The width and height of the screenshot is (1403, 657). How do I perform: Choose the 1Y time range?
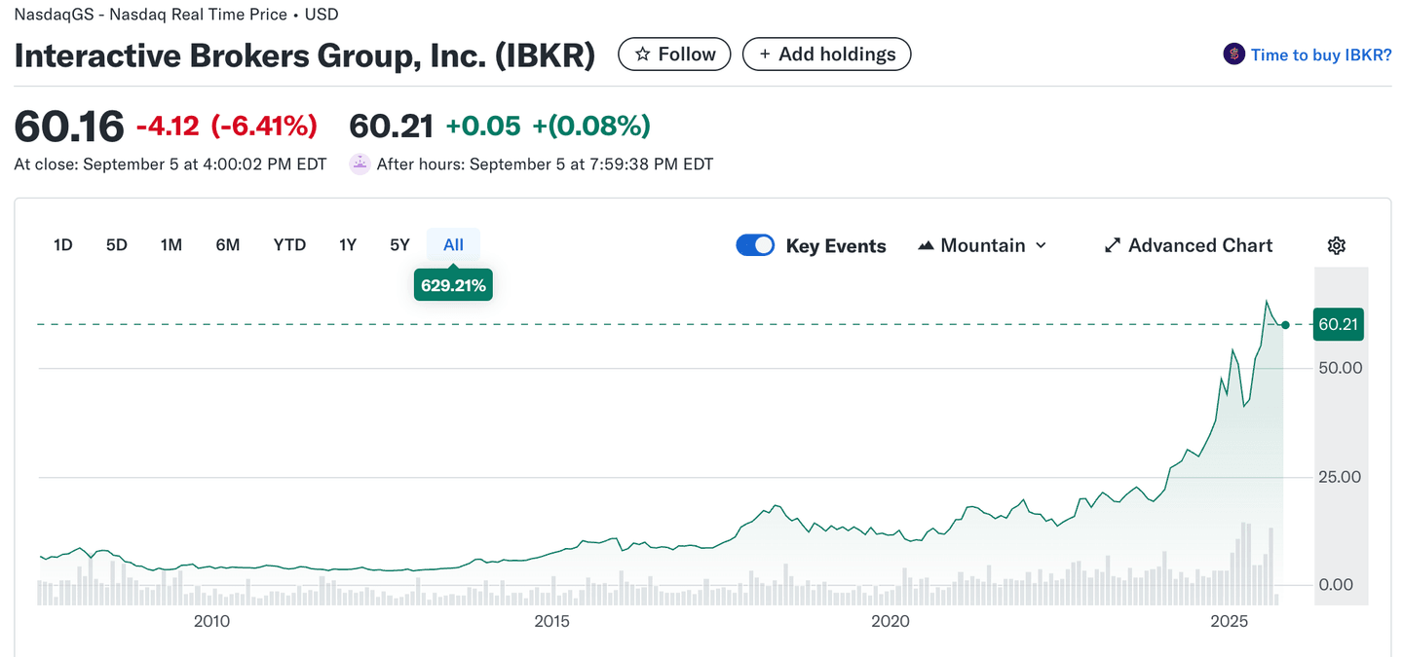tap(348, 245)
